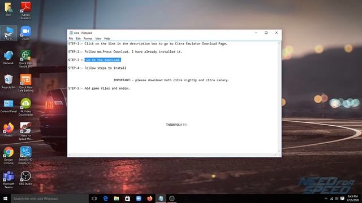Open the Windows Start menu
The width and height of the screenshot is (362, 203).
point(5,198)
